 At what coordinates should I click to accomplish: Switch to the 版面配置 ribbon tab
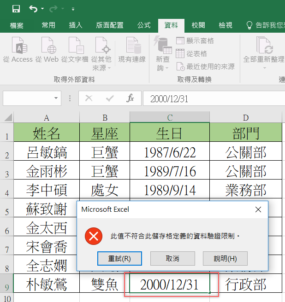point(110,25)
